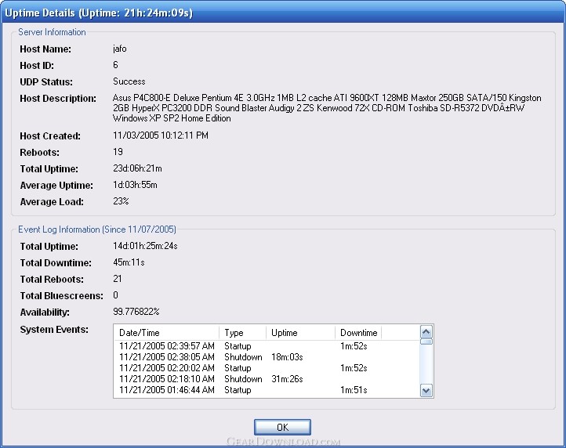Image resolution: width=566 pixels, height=448 pixels.
Task: Click the host name value jafo
Action: [119, 49]
